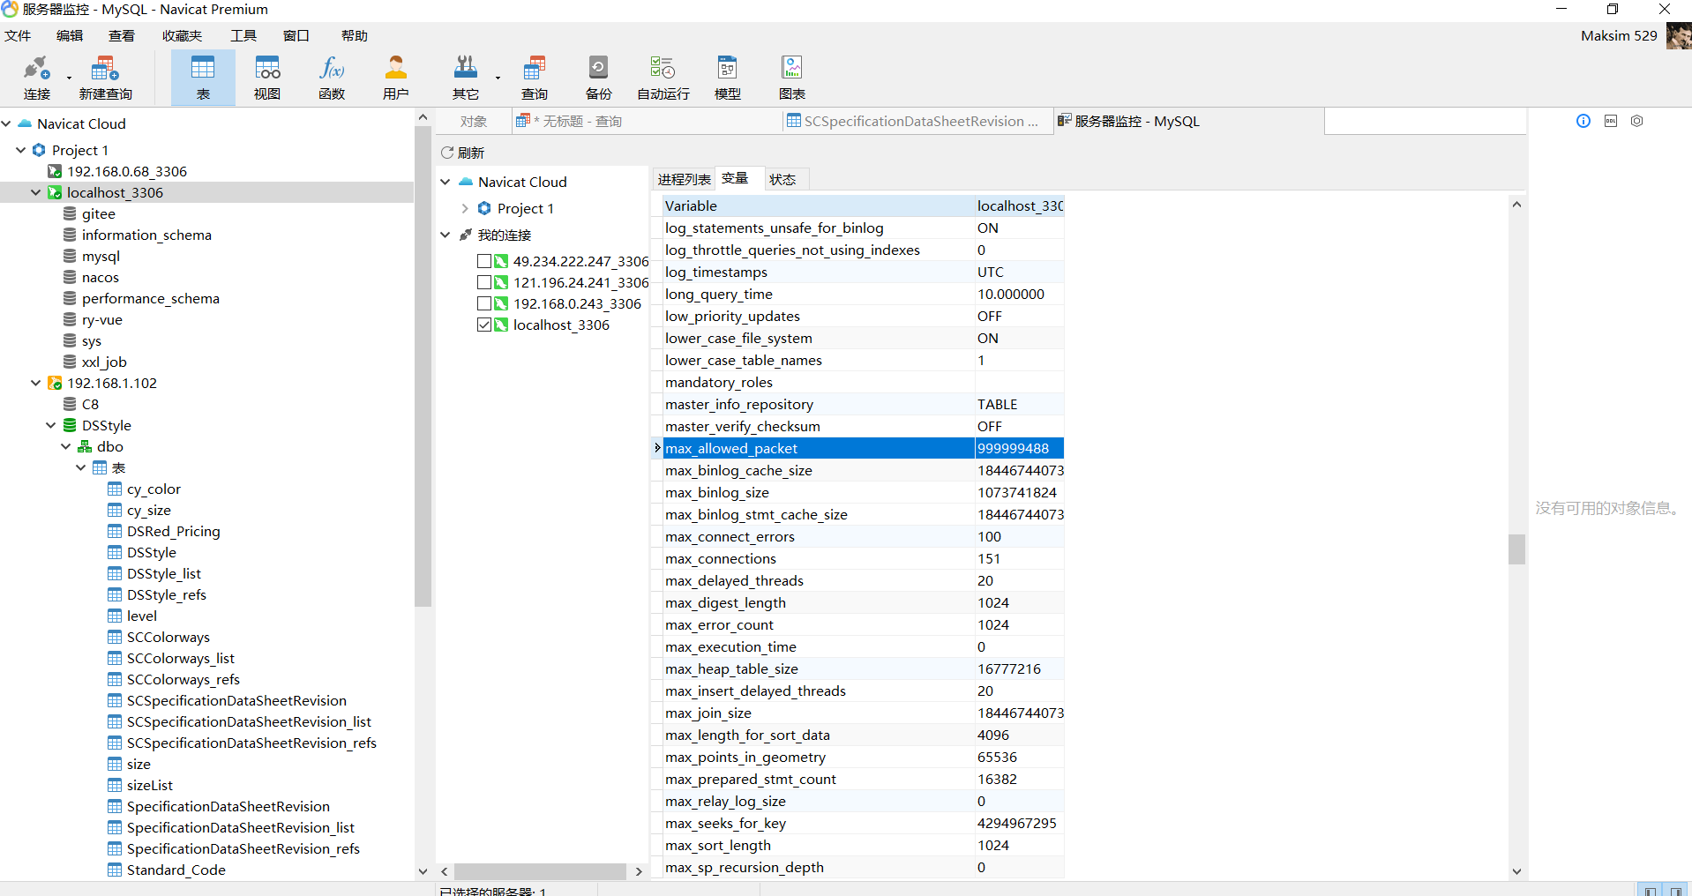Screen dimensions: 1692x896
Task: Select the 自动运行 (Automation) toolbar icon
Action: click(662, 77)
